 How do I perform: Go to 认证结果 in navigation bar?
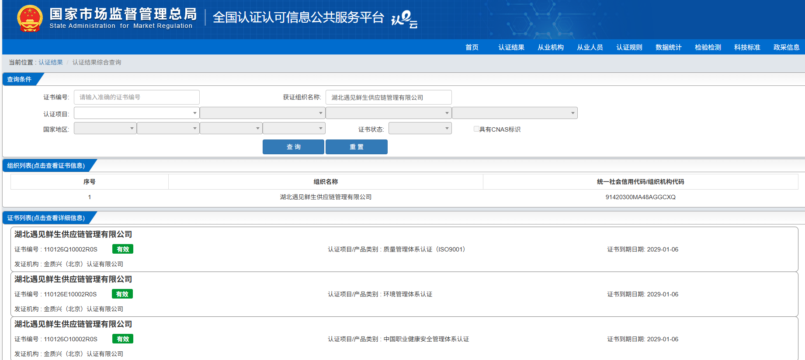coord(511,48)
